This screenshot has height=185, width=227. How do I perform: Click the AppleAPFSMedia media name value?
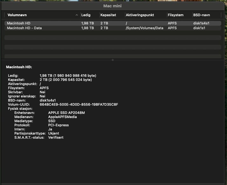[x=62, y=117]
